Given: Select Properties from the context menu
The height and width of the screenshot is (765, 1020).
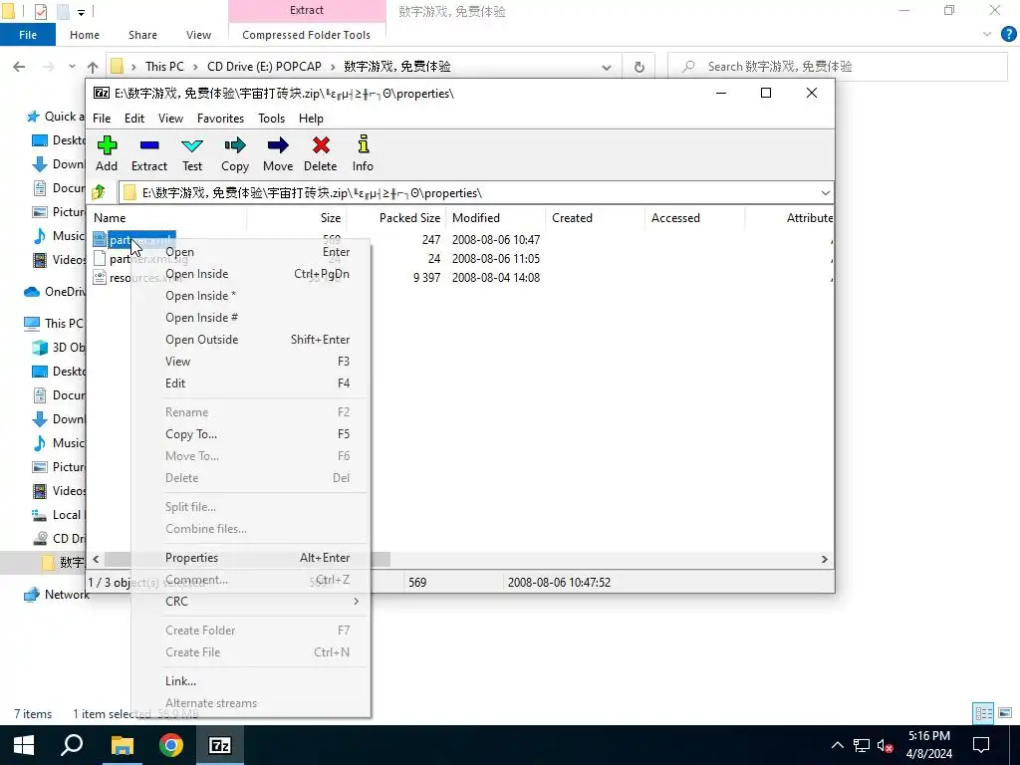Looking at the screenshot, I should click(x=251, y=558).
